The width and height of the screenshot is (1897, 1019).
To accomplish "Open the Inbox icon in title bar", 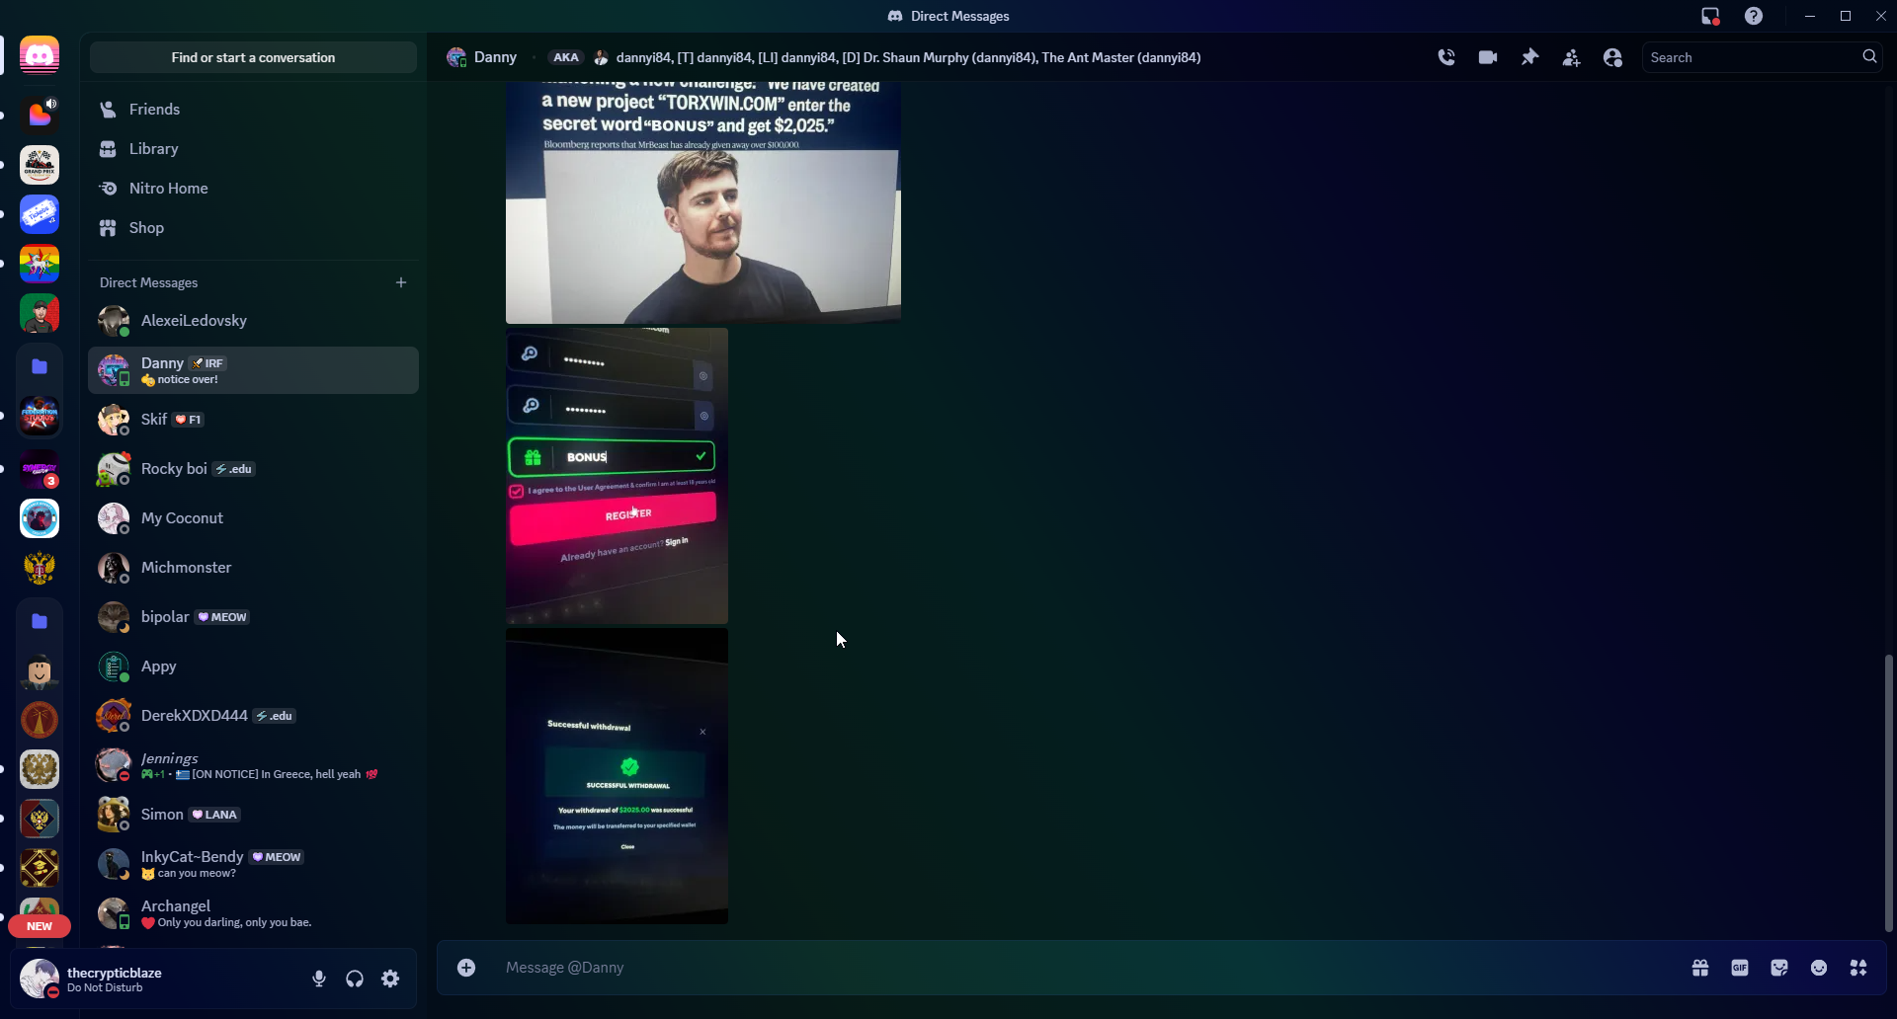I will (x=1710, y=16).
